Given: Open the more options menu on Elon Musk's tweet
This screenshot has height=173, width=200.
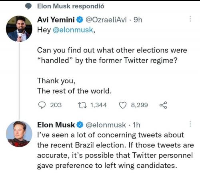Looking at the screenshot, I should click(190, 124).
